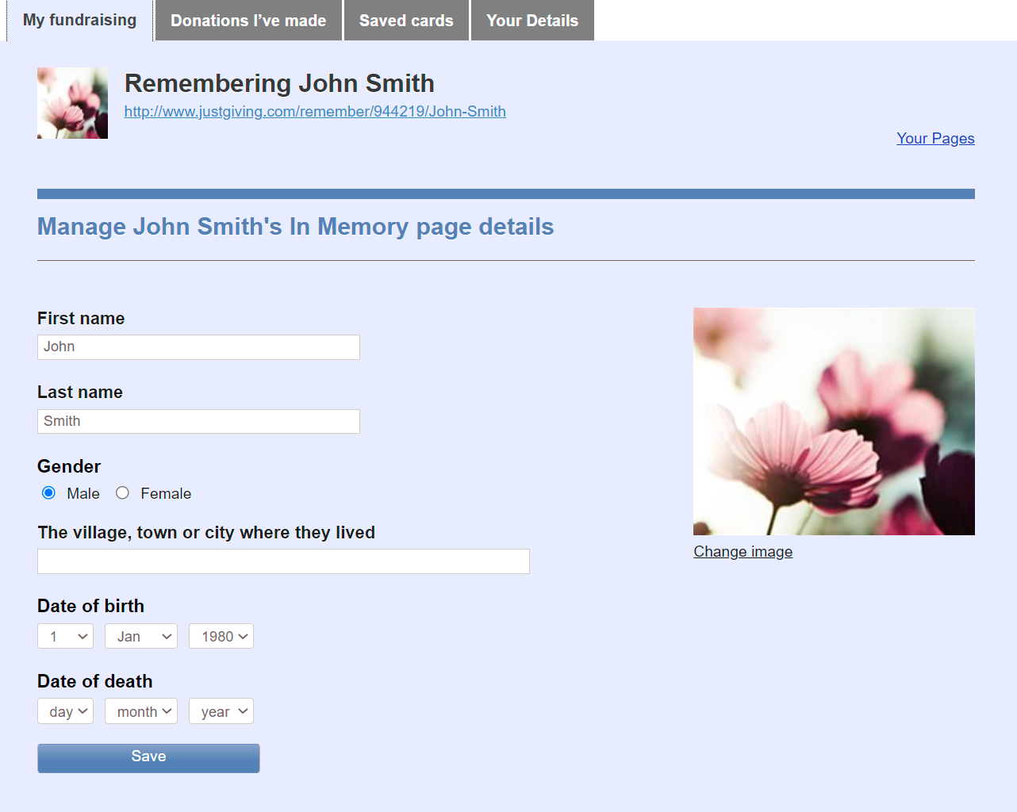The height and width of the screenshot is (812, 1017).
Task: Select the Male gender radio button
Action: [49, 492]
